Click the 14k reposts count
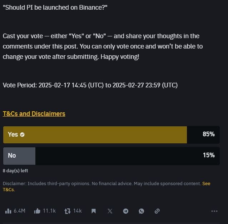 [78, 211]
